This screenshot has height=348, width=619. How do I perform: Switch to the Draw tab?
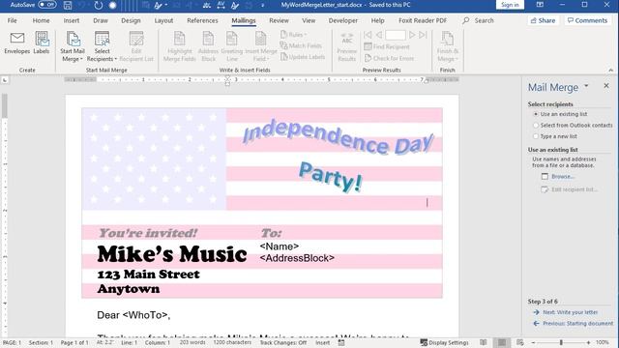click(101, 20)
